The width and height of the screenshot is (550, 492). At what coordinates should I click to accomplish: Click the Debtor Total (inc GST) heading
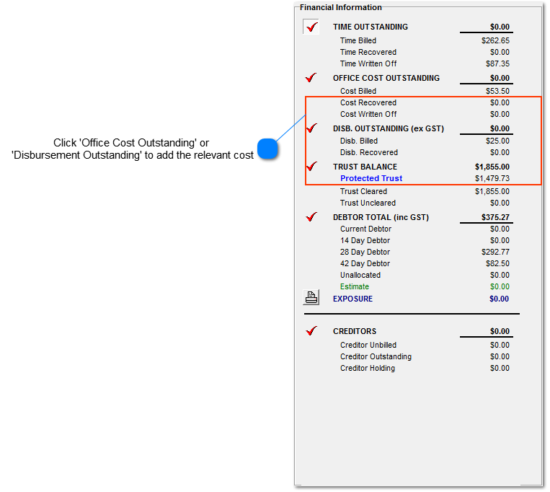[381, 217]
